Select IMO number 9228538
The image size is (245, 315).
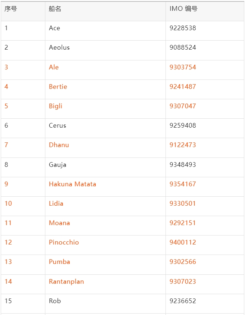pyautogui.click(x=183, y=28)
